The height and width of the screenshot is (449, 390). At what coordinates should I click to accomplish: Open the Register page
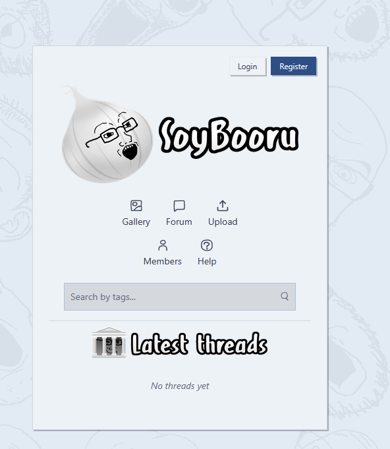(293, 66)
